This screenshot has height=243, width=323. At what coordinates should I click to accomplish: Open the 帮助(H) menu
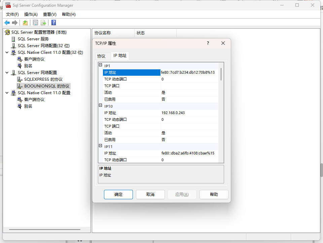click(69, 14)
